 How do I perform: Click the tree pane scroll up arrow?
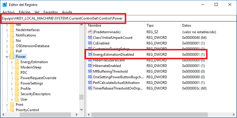[x=81, y=25]
